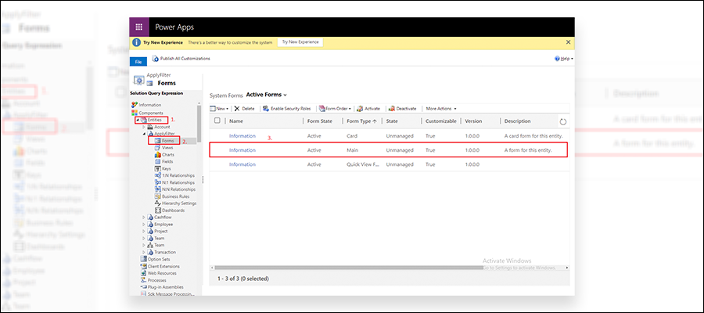The height and width of the screenshot is (313, 704).
Task: Click the blue info icon in banner
Action: 136,41
